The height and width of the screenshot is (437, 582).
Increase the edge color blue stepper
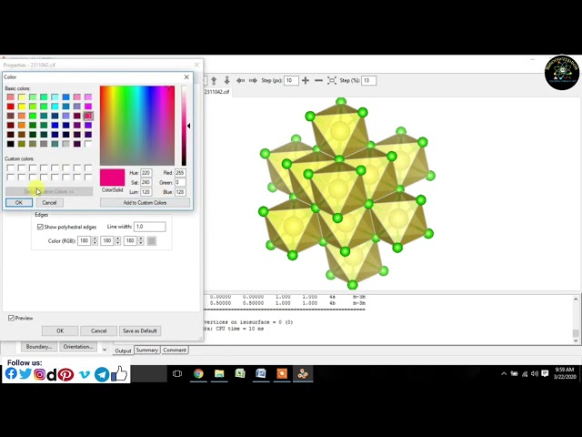pos(141,239)
